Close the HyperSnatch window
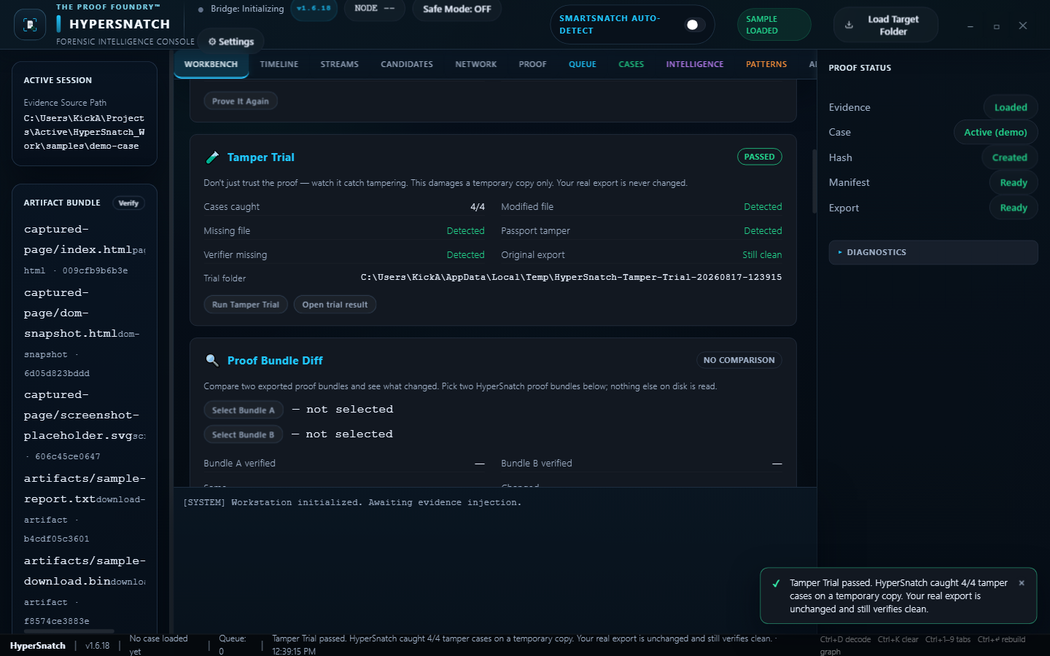The width and height of the screenshot is (1050, 656). coord(1023,26)
